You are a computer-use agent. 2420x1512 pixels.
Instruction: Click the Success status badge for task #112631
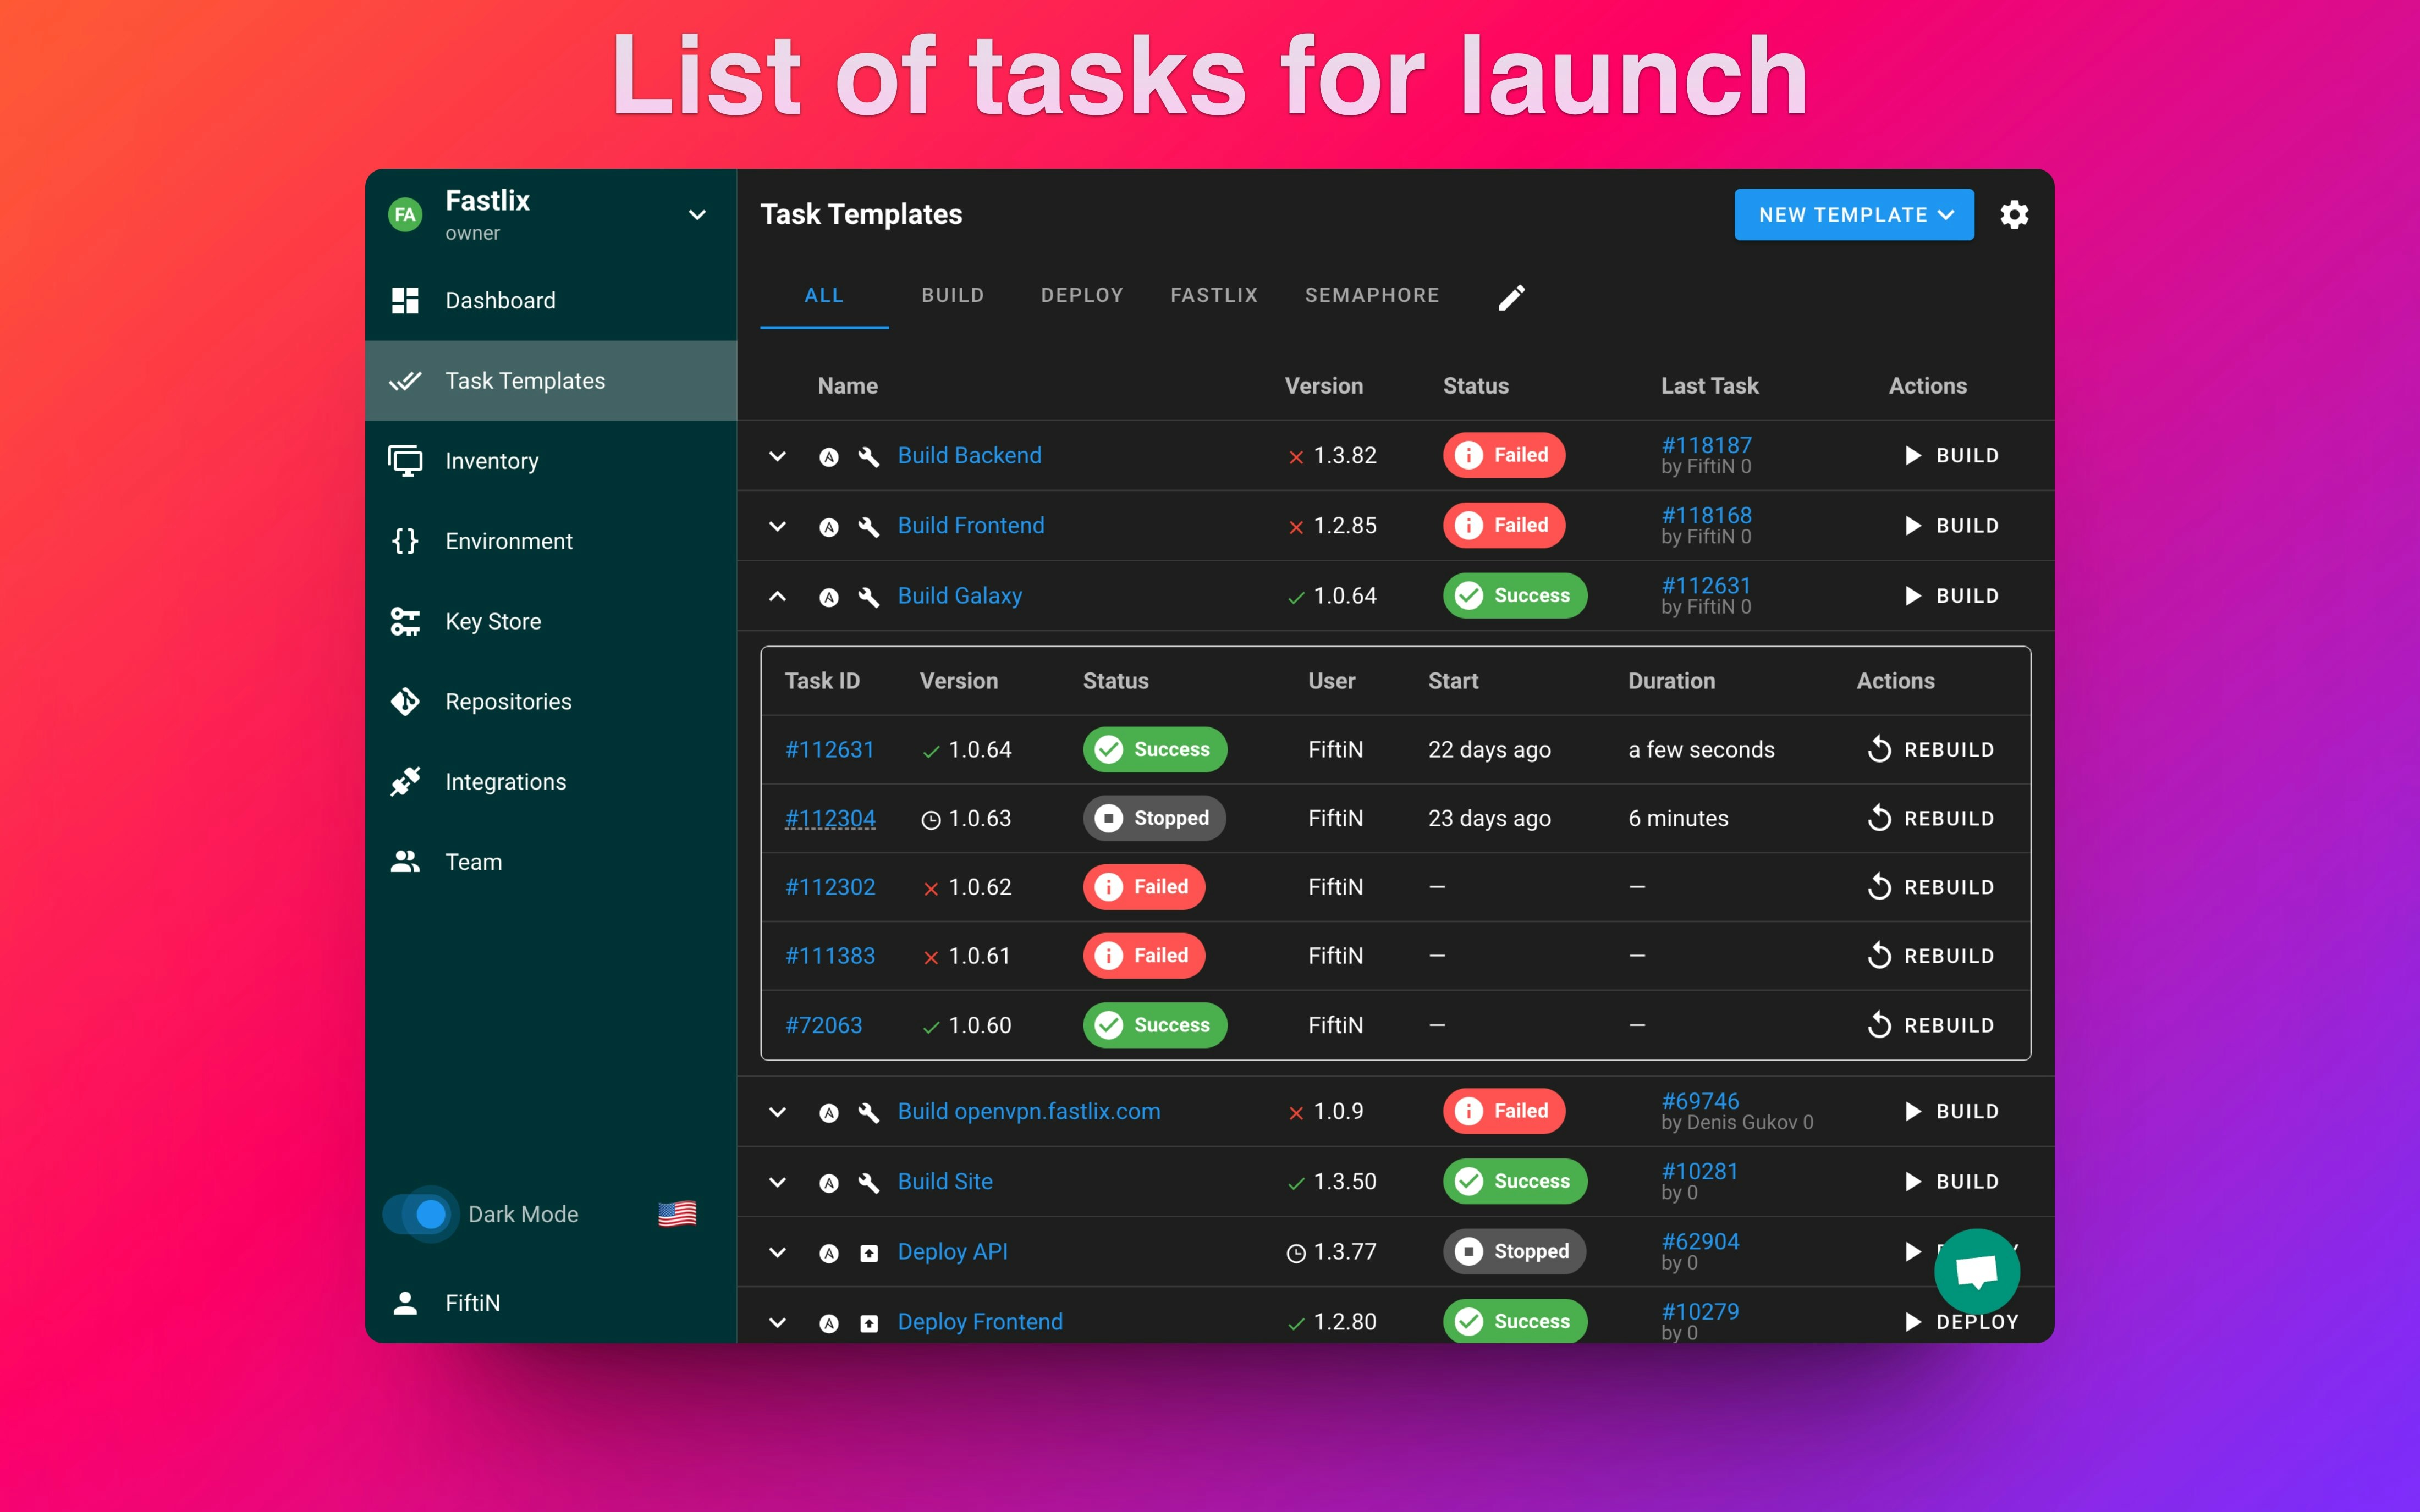click(1154, 749)
